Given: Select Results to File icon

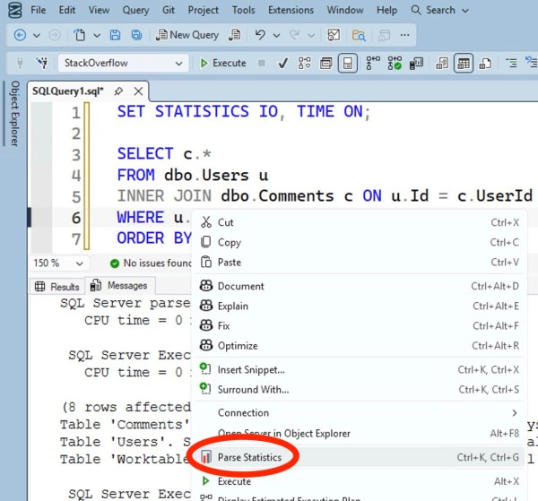Looking at the screenshot, I should (x=485, y=63).
